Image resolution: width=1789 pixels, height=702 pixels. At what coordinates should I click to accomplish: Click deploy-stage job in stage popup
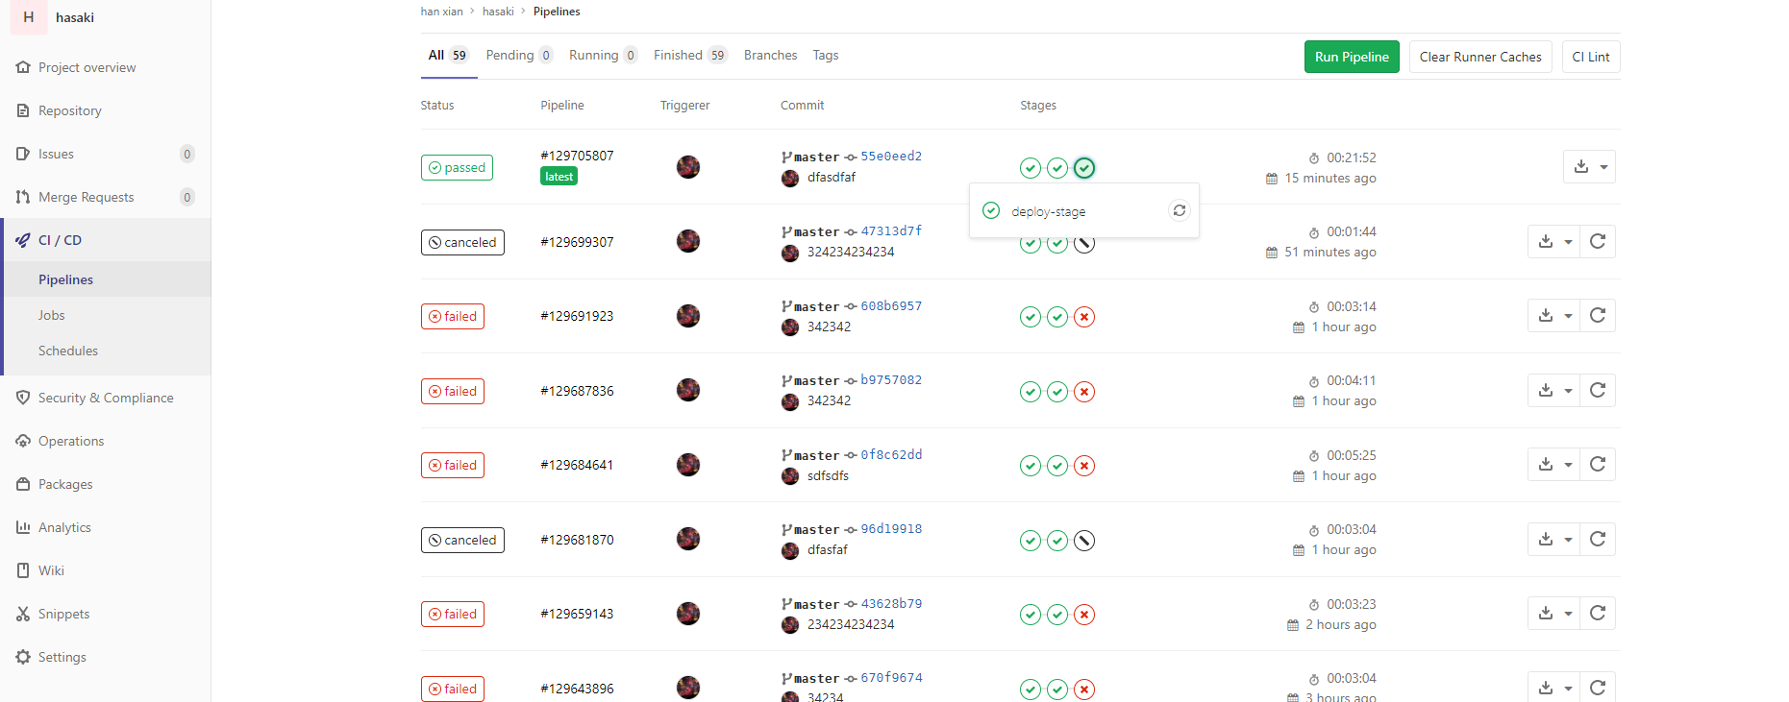coord(1048,211)
